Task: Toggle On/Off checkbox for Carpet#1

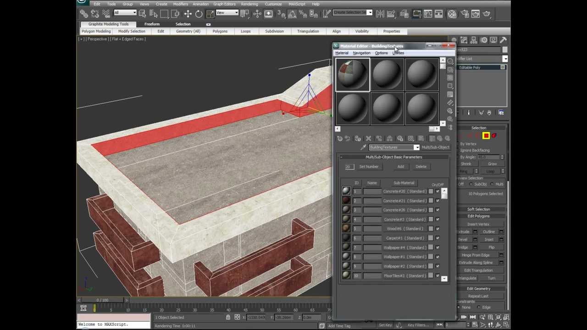Action: [437, 238]
